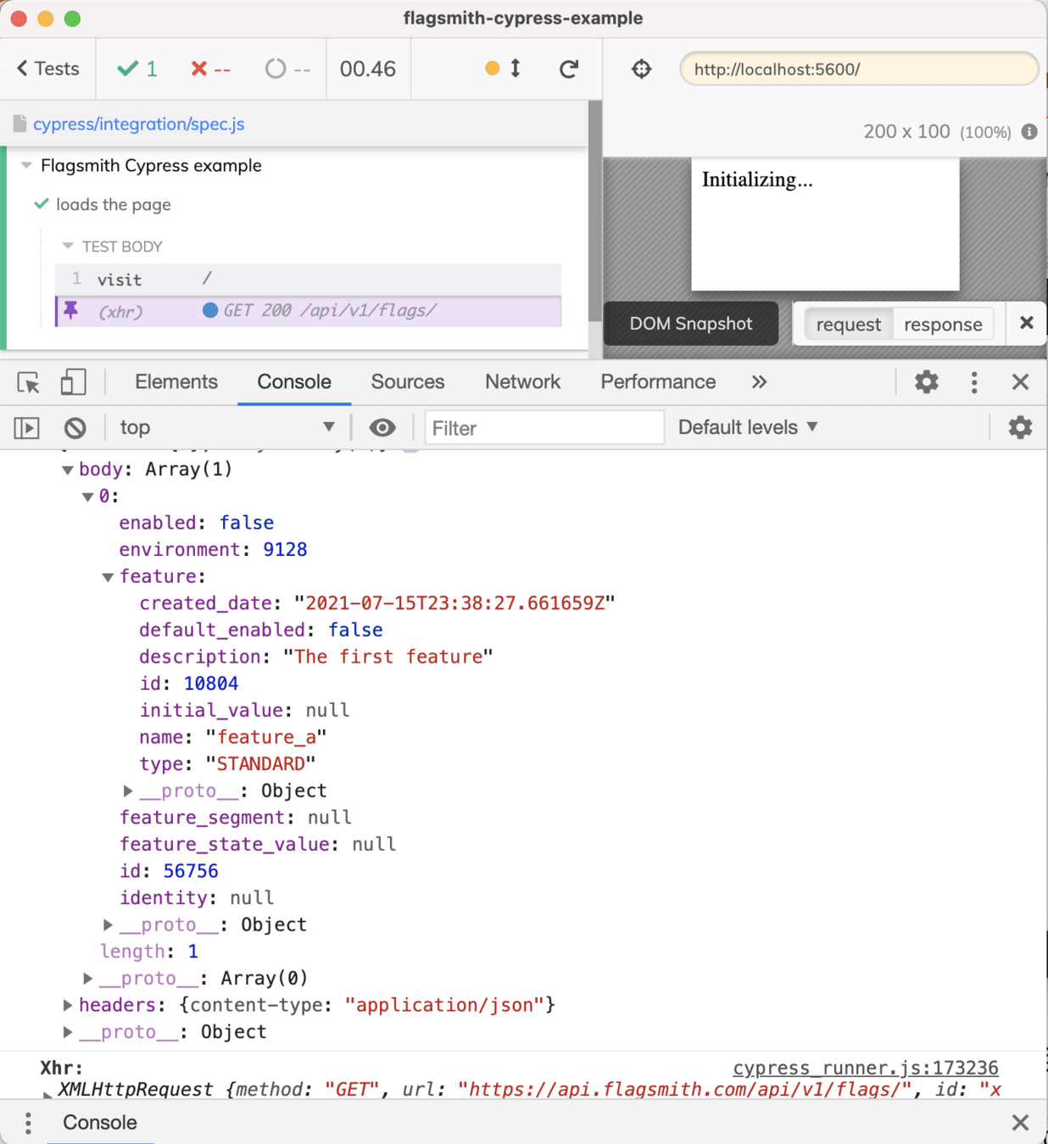This screenshot has height=1144, width=1048.
Task: Click the console Filter input
Action: 544,428
